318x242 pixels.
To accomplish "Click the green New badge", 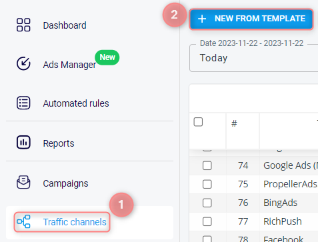I will point(107,57).
